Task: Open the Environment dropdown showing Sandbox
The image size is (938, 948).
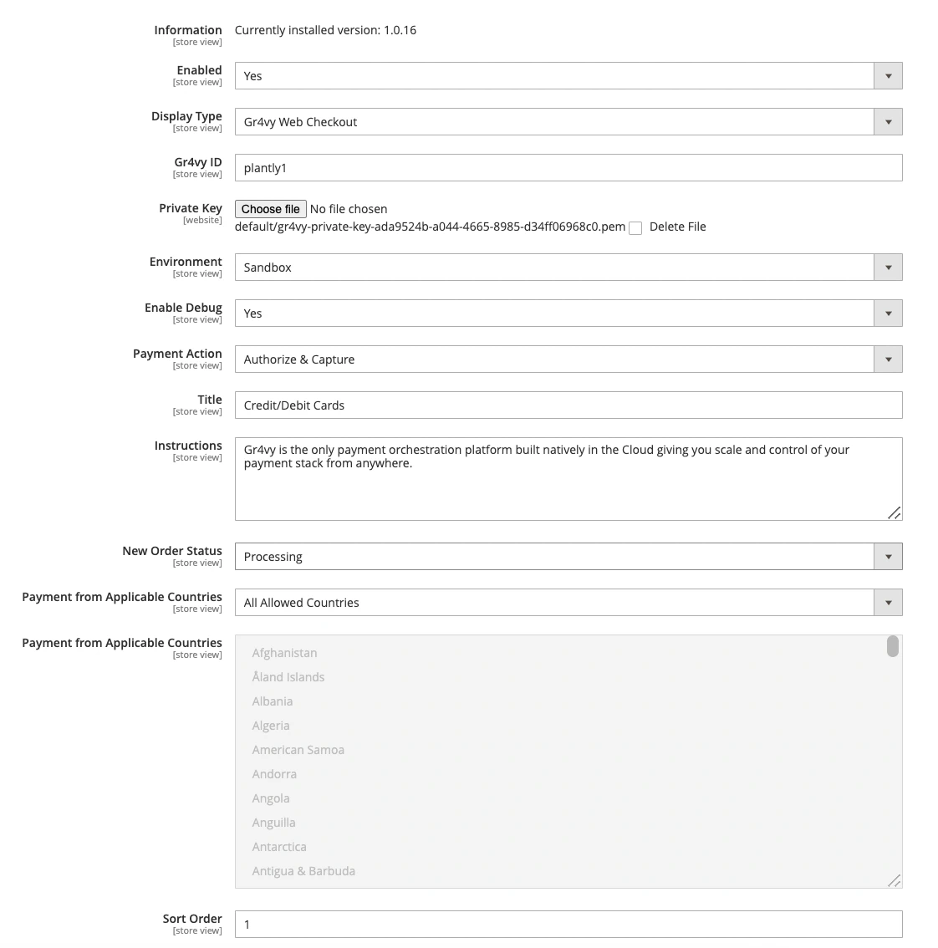Action: (888, 267)
